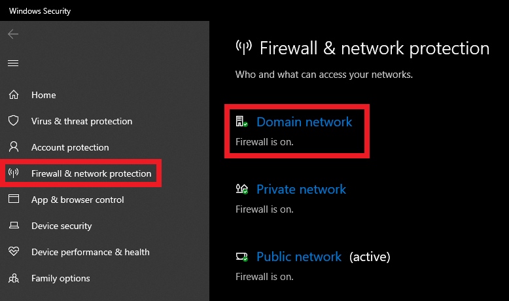Open Private network settings link

[x=301, y=189]
